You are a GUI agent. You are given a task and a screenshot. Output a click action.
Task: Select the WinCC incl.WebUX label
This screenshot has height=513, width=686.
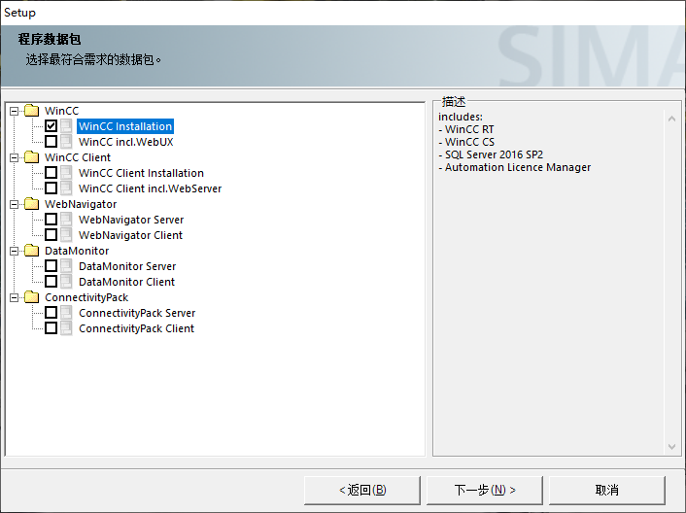click(x=126, y=142)
